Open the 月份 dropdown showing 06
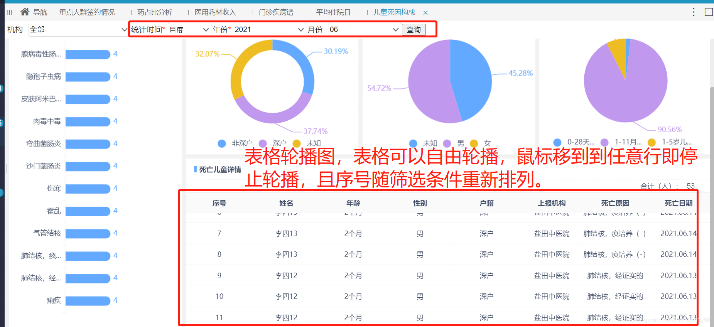Screen dimensions: 714x327 pos(364,30)
